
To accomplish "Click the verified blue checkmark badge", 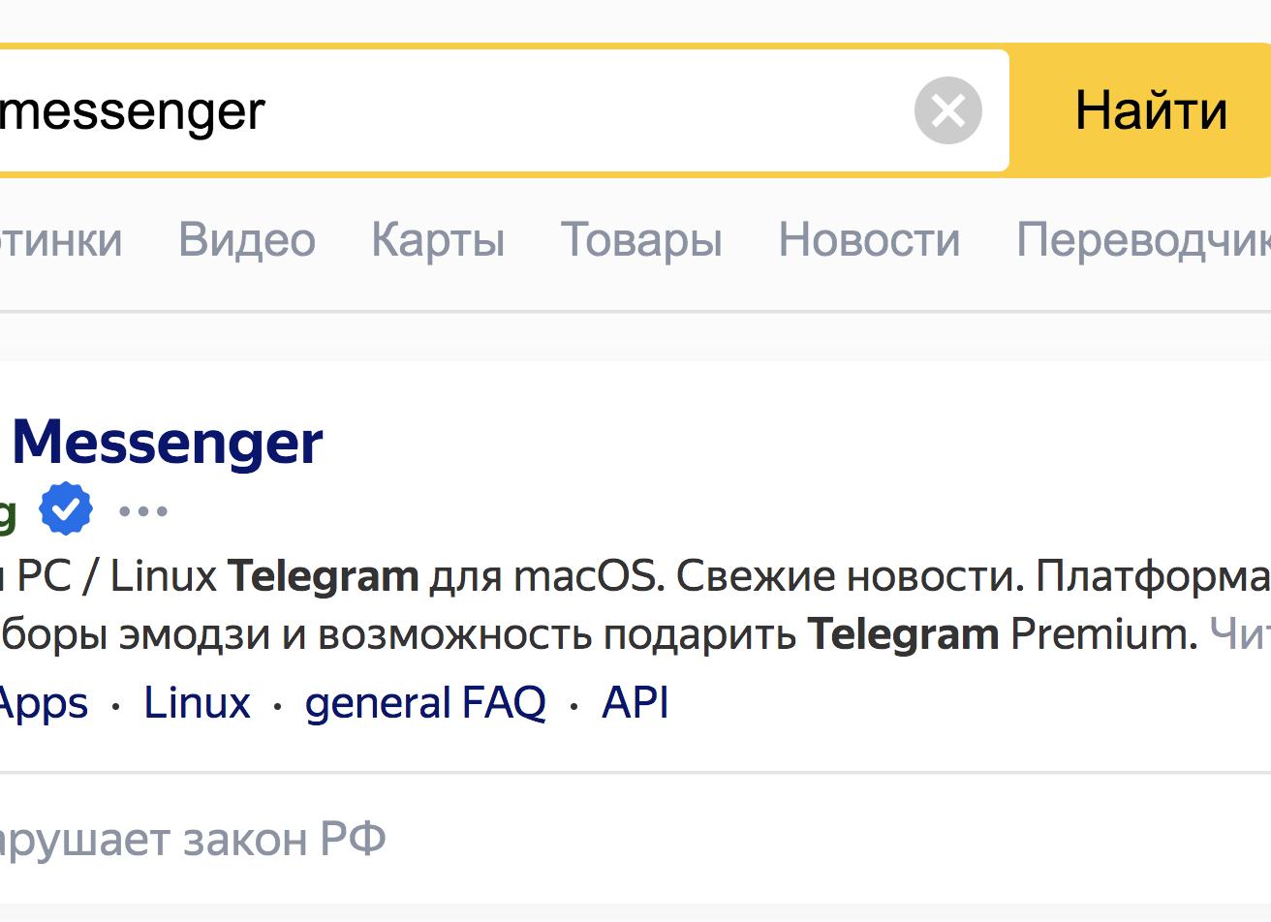I will (66, 509).
